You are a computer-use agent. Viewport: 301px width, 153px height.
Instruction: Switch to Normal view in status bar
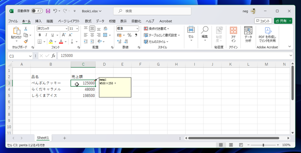221,145
